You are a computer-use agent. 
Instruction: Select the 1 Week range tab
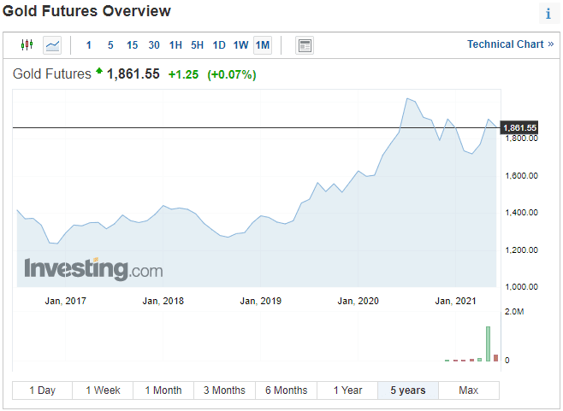tap(103, 390)
